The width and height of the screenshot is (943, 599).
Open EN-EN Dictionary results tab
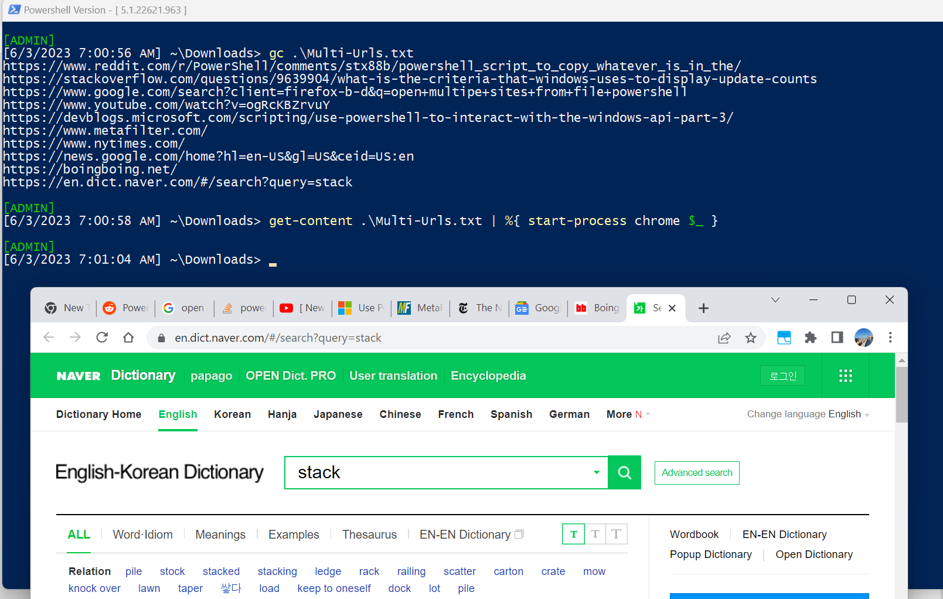471,535
